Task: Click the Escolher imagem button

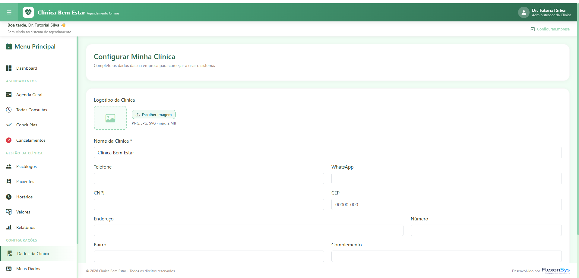Action: pos(153,115)
